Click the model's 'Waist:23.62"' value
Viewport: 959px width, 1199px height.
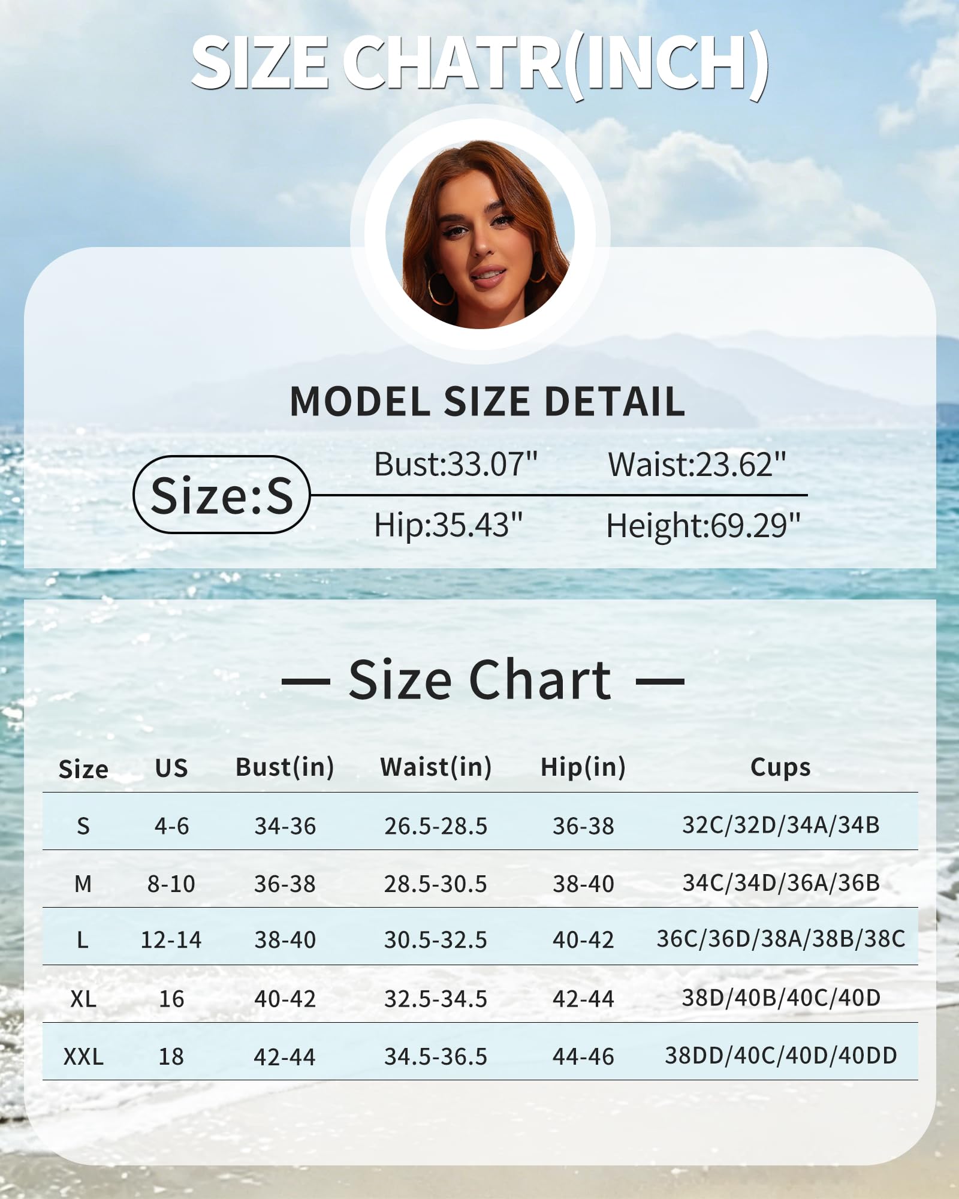[x=696, y=465]
